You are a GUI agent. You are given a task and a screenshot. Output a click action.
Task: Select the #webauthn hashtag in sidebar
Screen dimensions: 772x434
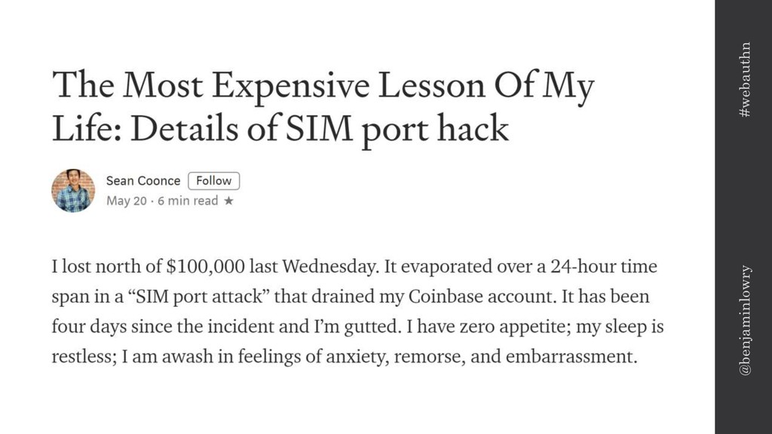pyautogui.click(x=746, y=79)
